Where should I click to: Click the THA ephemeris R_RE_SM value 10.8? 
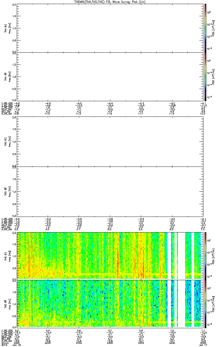[17, 114]
